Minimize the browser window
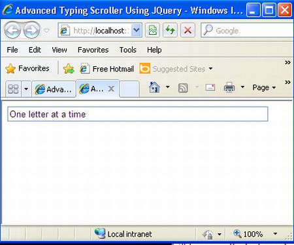Viewport: 294px width, 245px height. pos(253,10)
